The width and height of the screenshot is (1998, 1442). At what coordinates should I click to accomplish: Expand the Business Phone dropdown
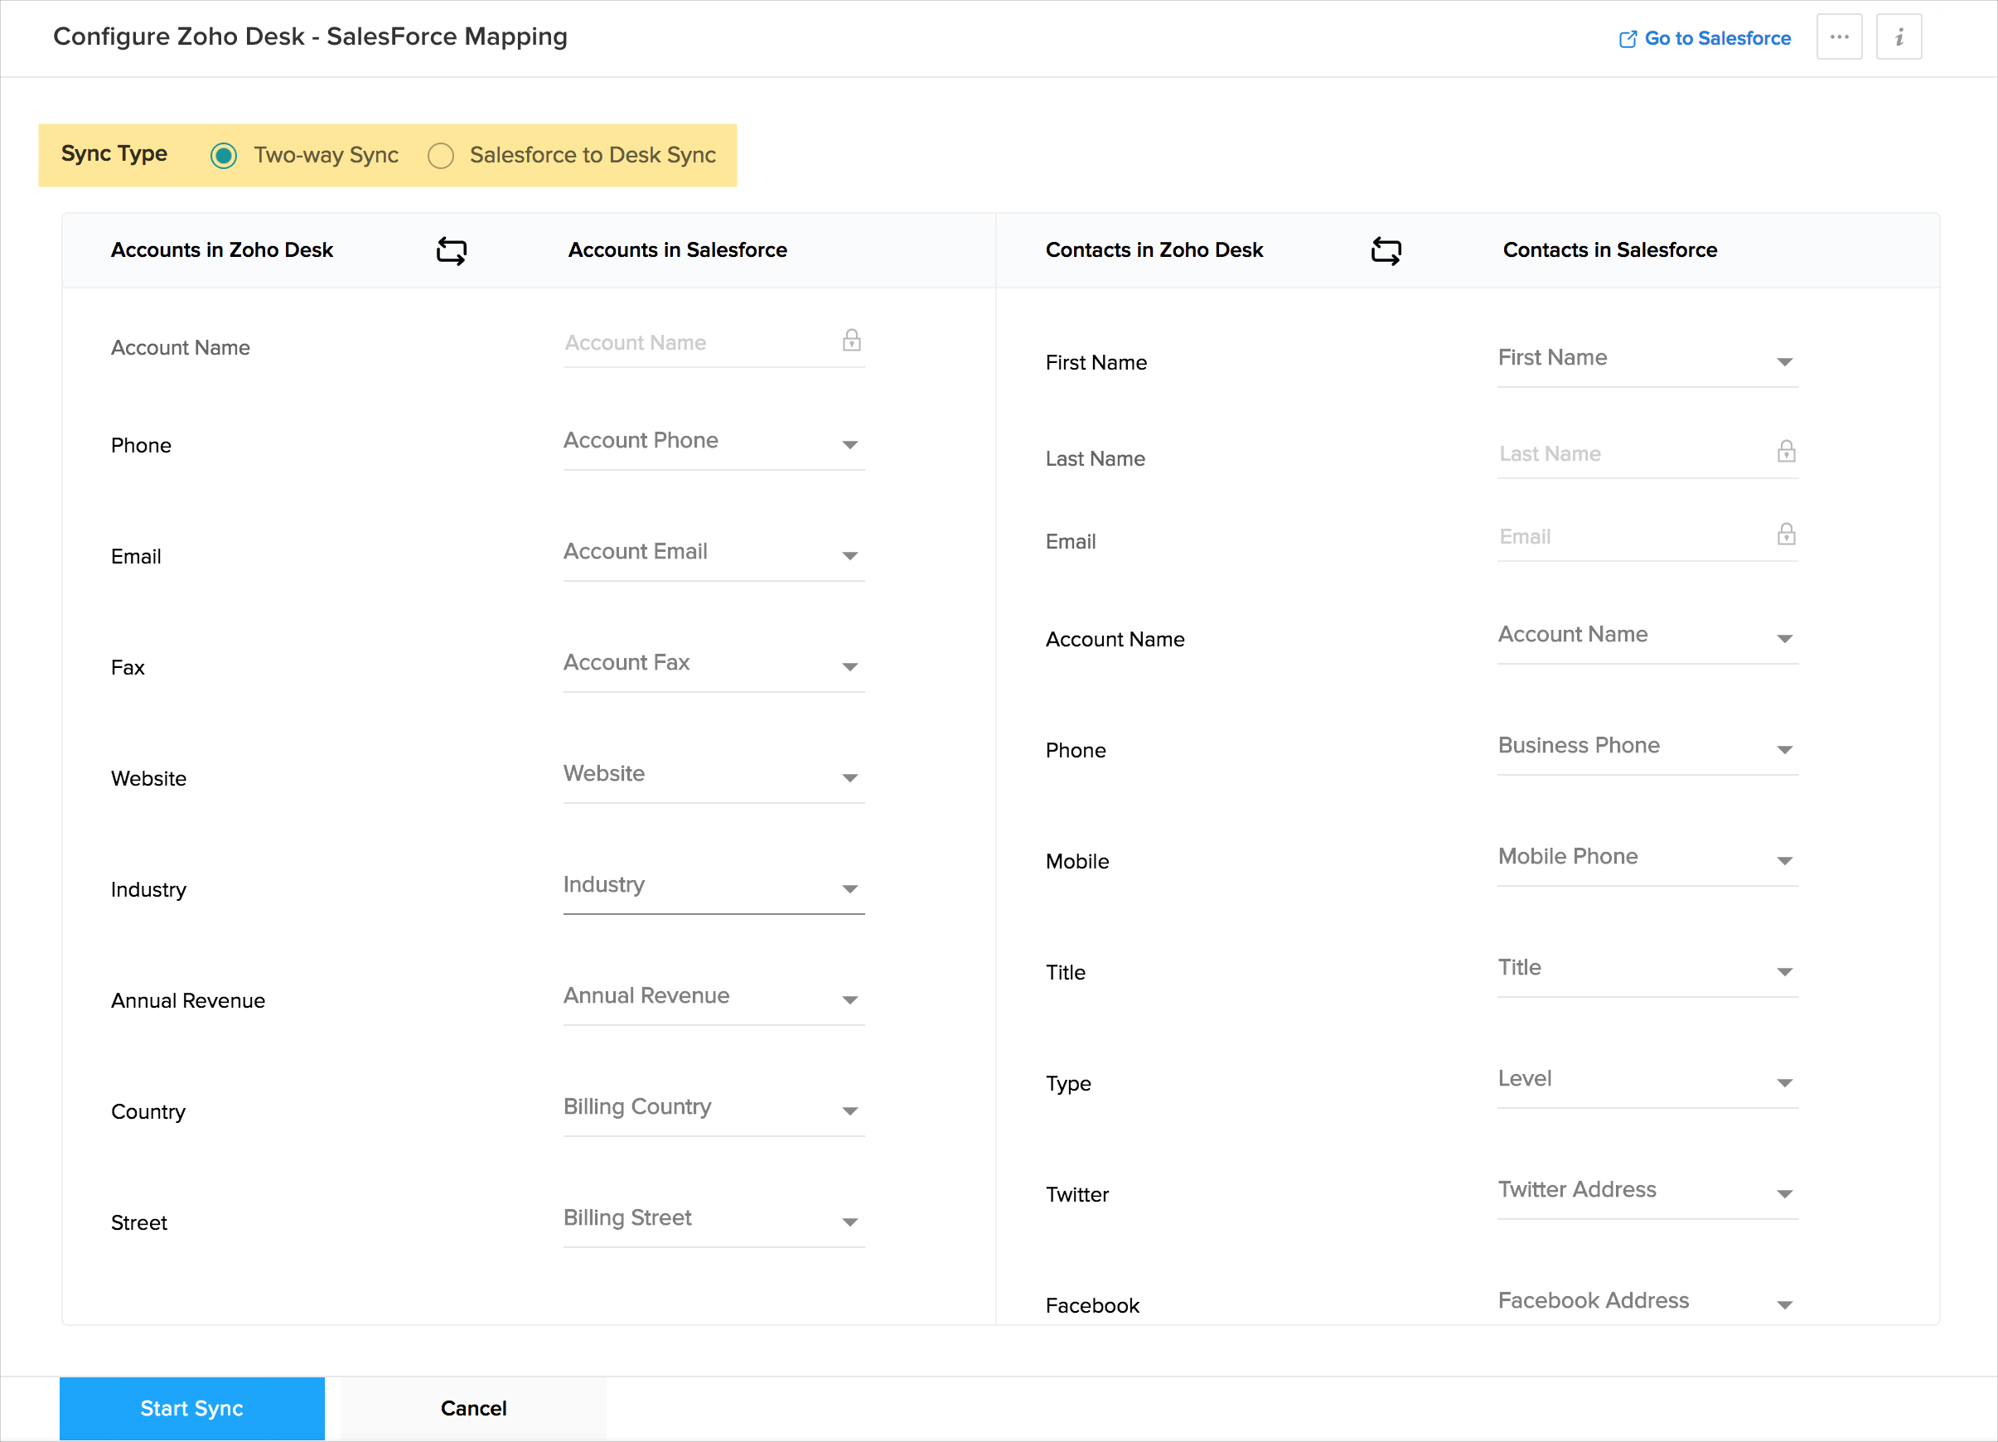click(x=1784, y=748)
